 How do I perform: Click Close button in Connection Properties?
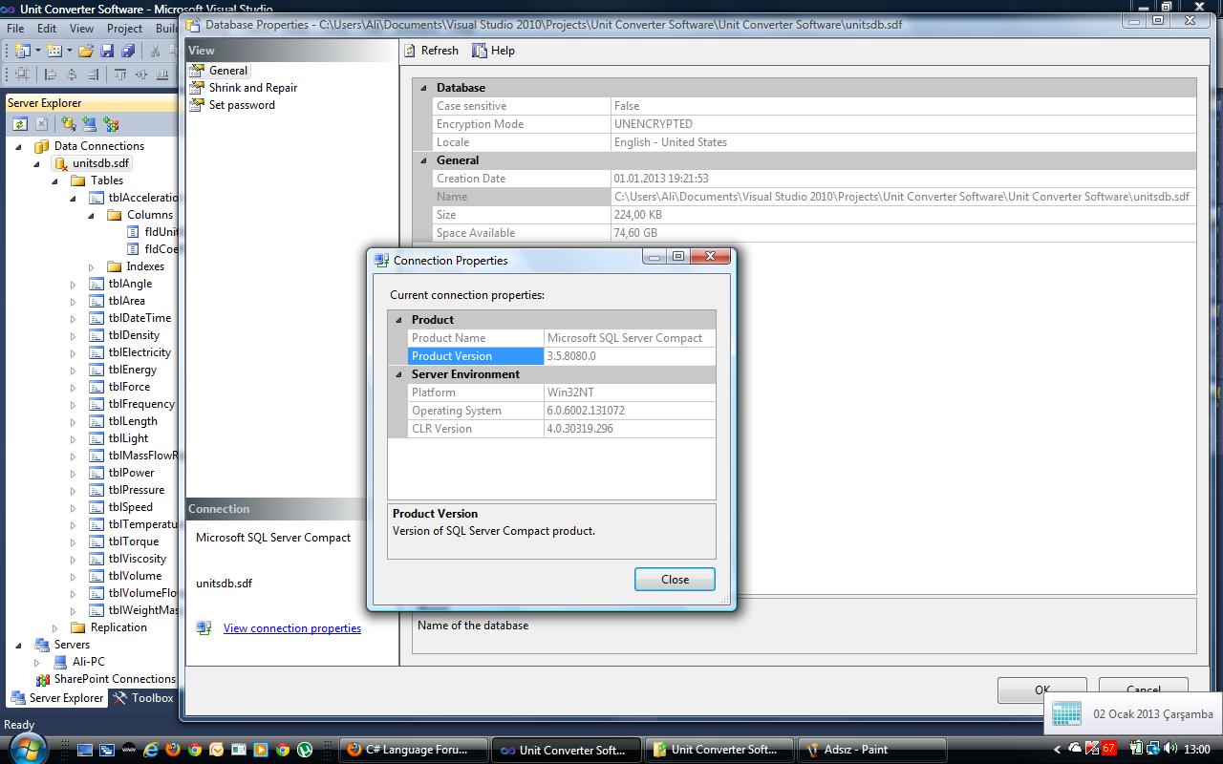click(675, 579)
